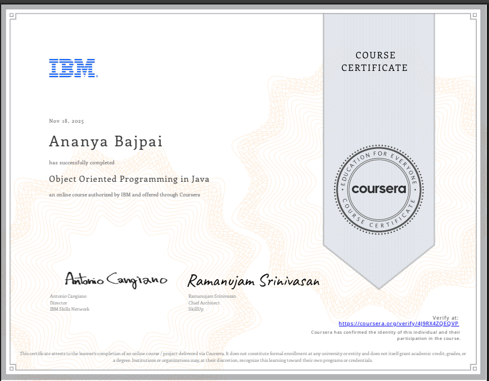Click the 'IBM Skills Network' text

click(x=70, y=309)
